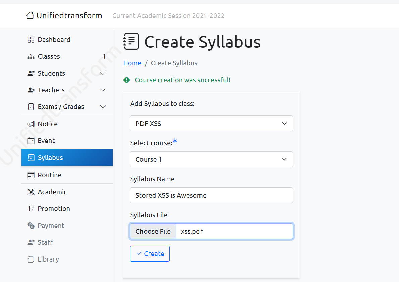The image size is (399, 282).
Task: Click the Choose File button
Action: point(153,231)
